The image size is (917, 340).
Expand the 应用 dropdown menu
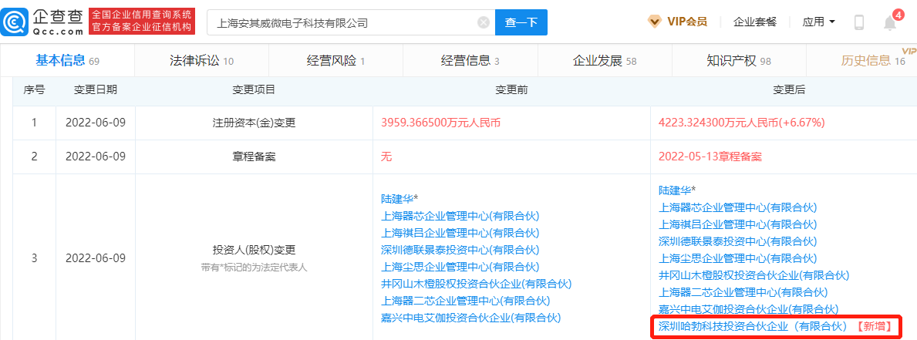819,22
